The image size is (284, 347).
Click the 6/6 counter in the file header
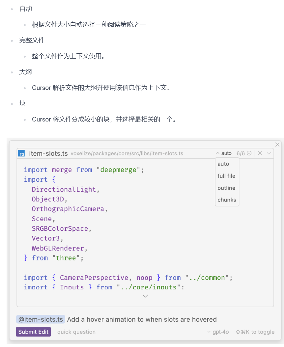click(x=241, y=153)
